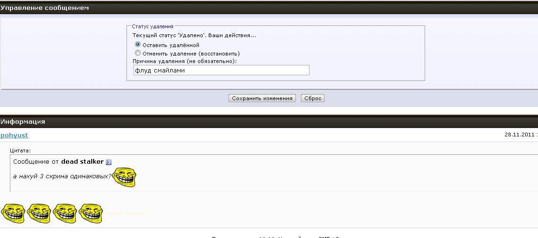Image resolution: width=538 pixels, height=238 pixels.
Task: Click quoted text 'а нахуй 3 скрина одинаковых?'
Action: point(63,176)
